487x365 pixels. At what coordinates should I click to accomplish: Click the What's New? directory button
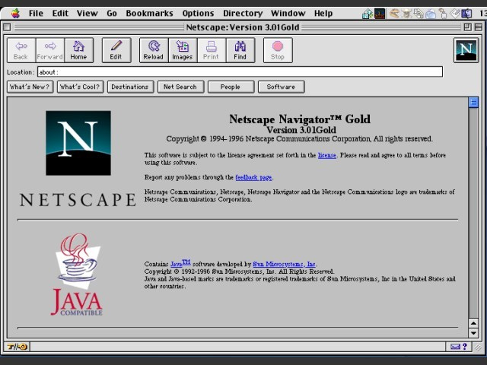click(x=30, y=87)
